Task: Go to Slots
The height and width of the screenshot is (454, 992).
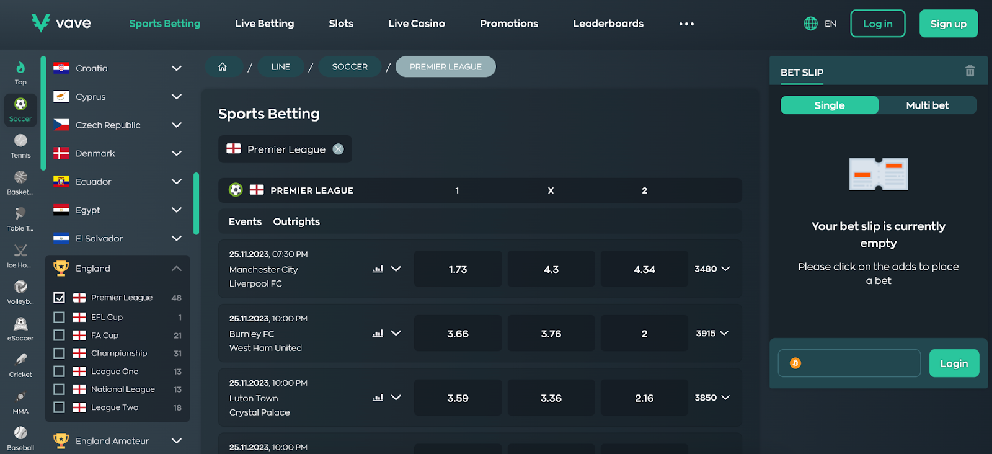Action: (341, 24)
